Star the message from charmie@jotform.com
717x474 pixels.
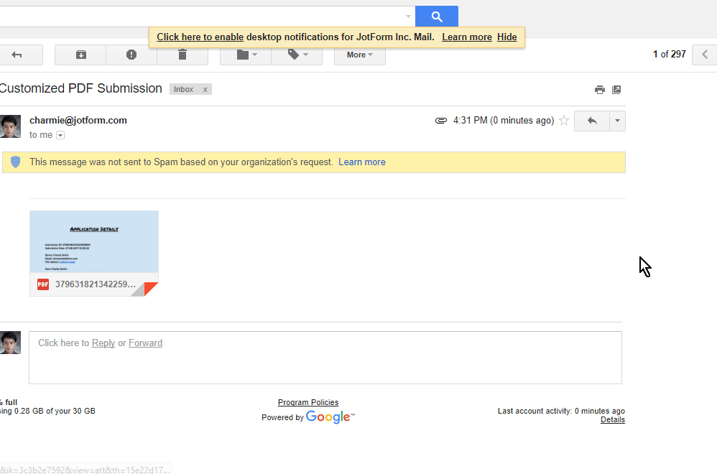564,121
